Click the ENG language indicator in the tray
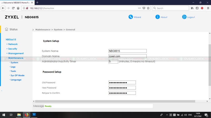This screenshot has height=118, width=211. [190, 115]
